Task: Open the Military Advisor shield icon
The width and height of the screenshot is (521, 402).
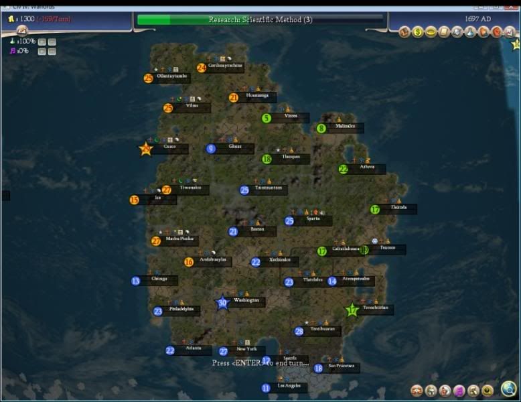Action: (457, 32)
